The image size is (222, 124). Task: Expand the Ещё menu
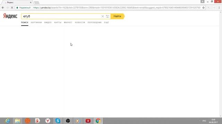tap(106, 22)
